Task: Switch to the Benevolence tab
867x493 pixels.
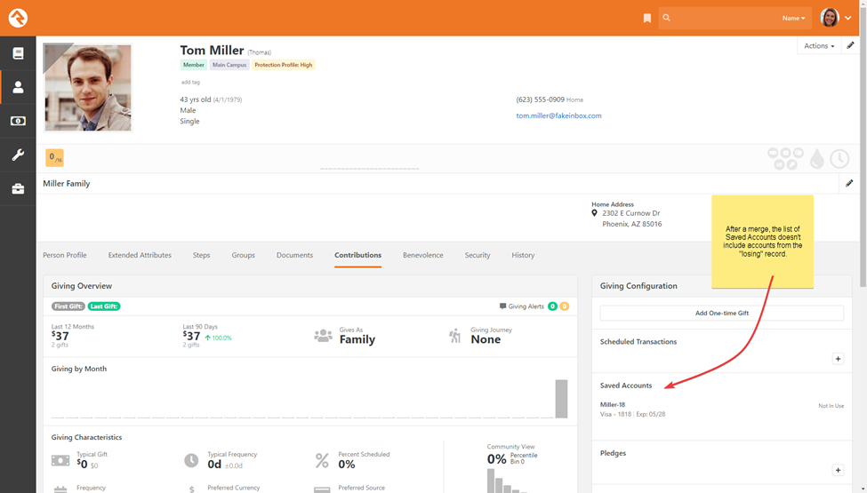Action: [x=423, y=255]
